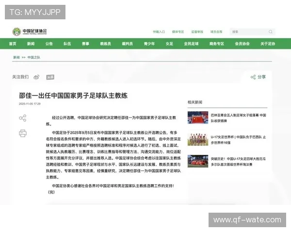Select 关于足协 in the navigation bar
Viewport: 291px width, 232px height.
(x=268, y=43)
